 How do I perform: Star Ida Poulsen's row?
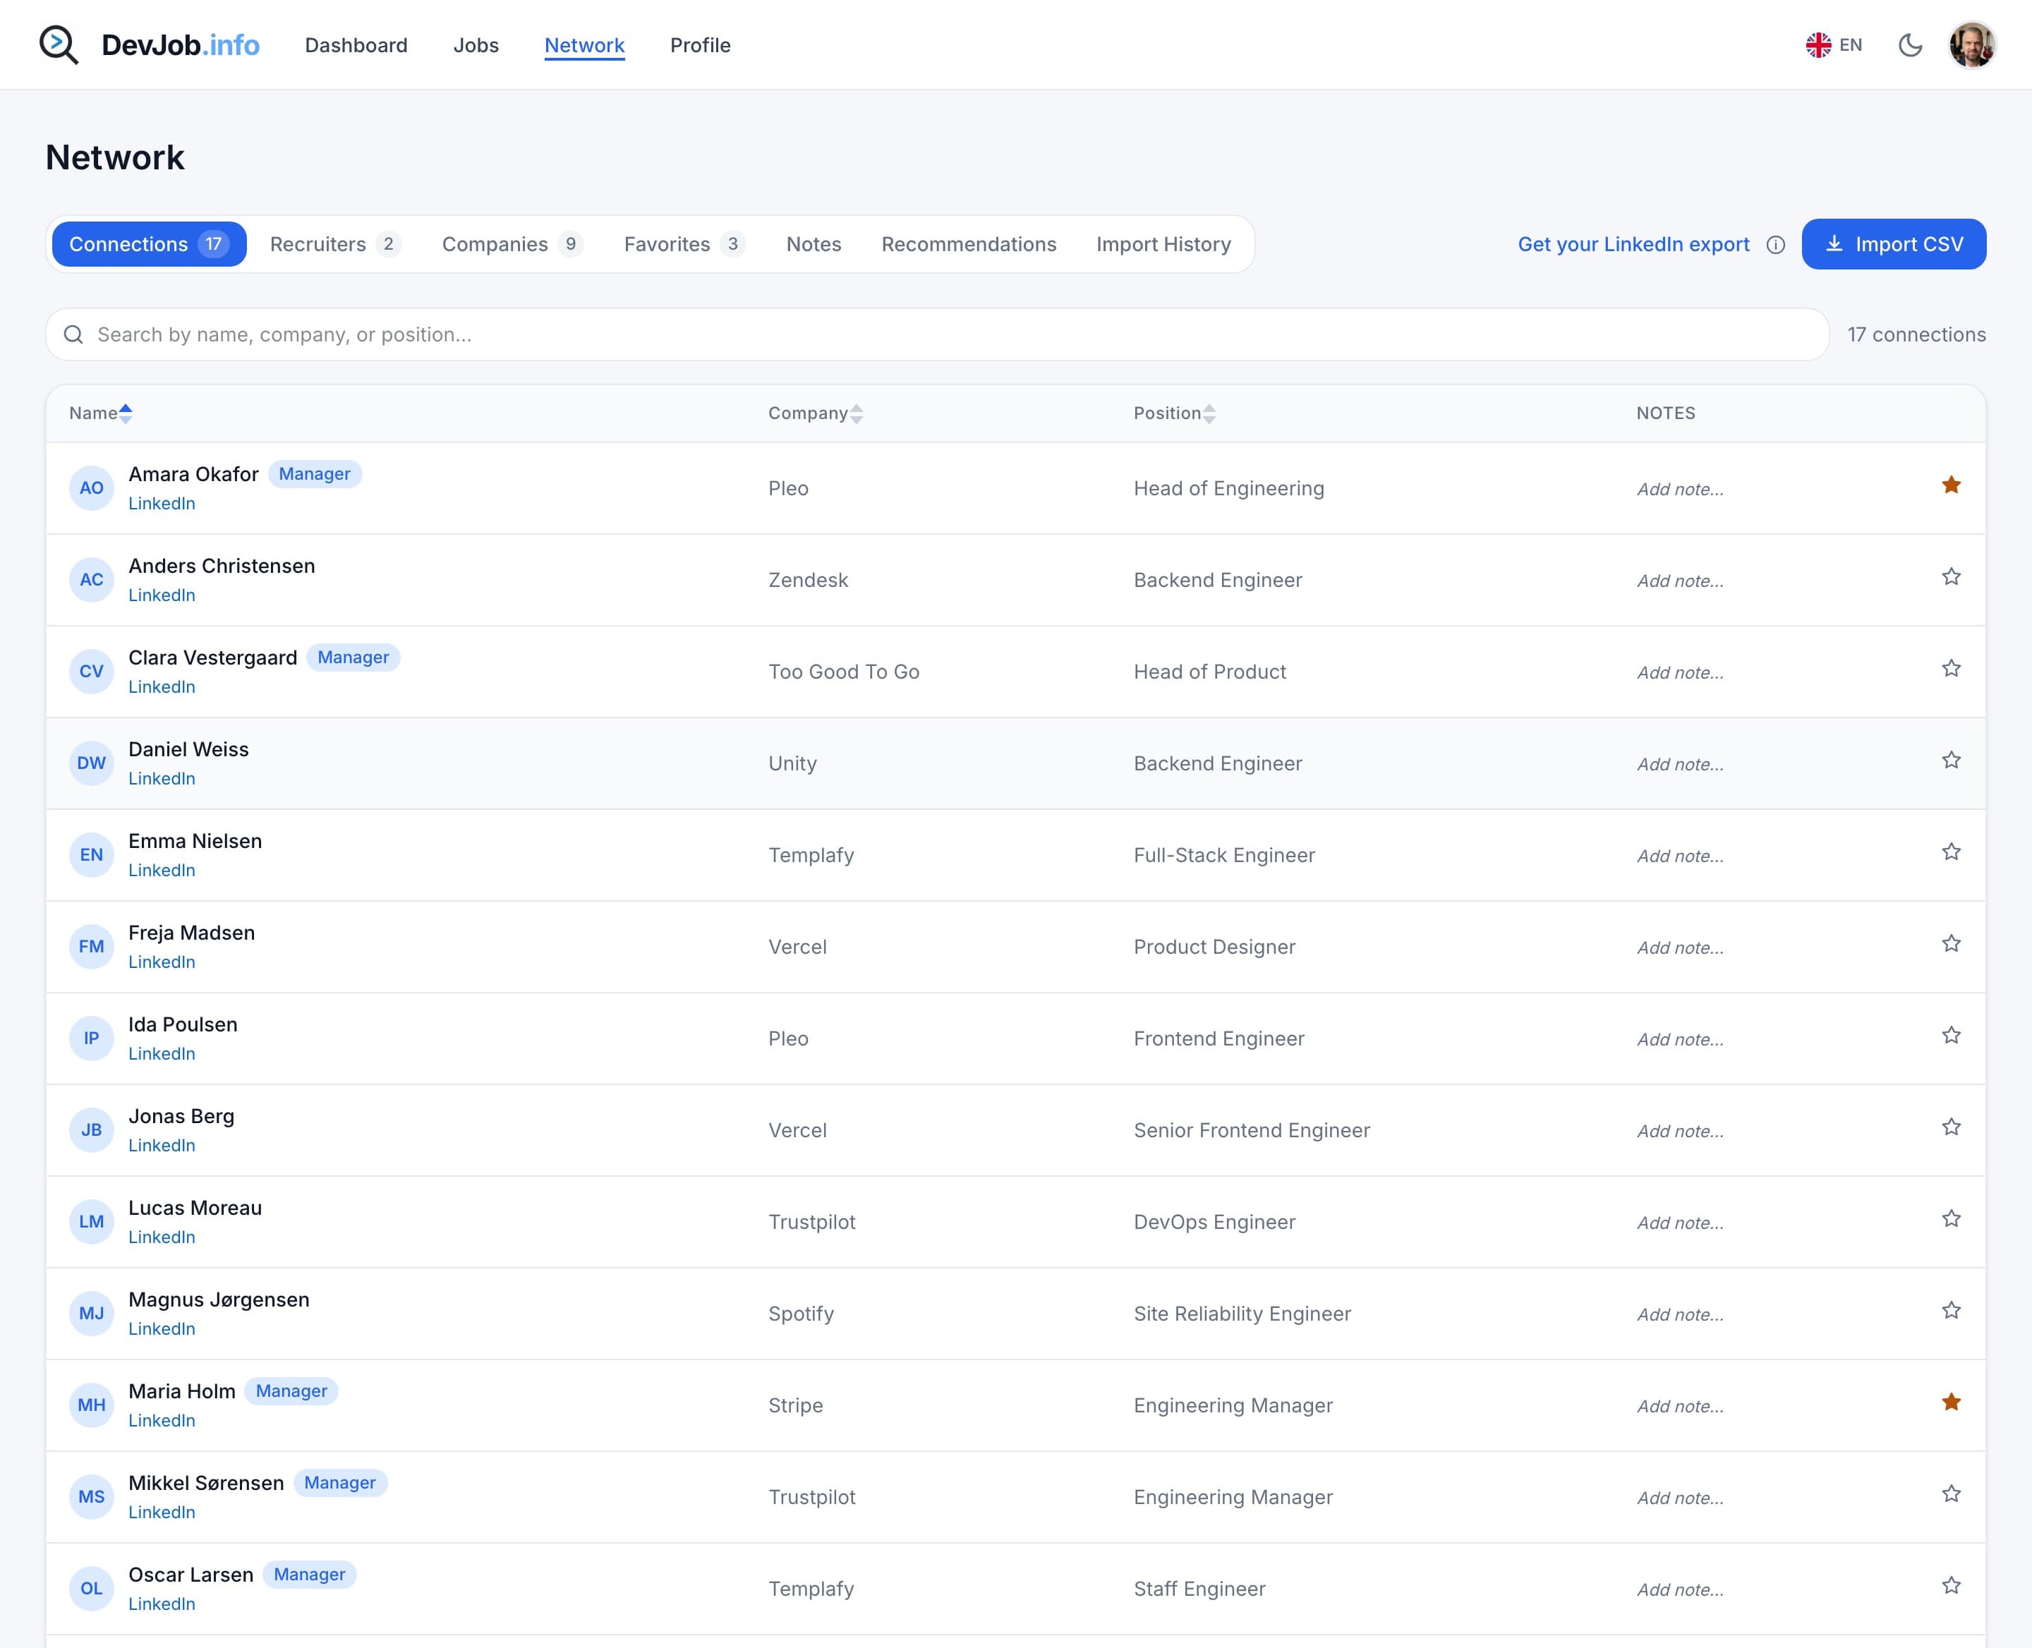1952,1036
